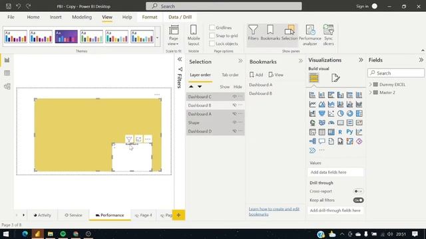The image size is (426, 239).
Task: Toggle visibility of Dashboard C layer
Action: click(x=234, y=96)
